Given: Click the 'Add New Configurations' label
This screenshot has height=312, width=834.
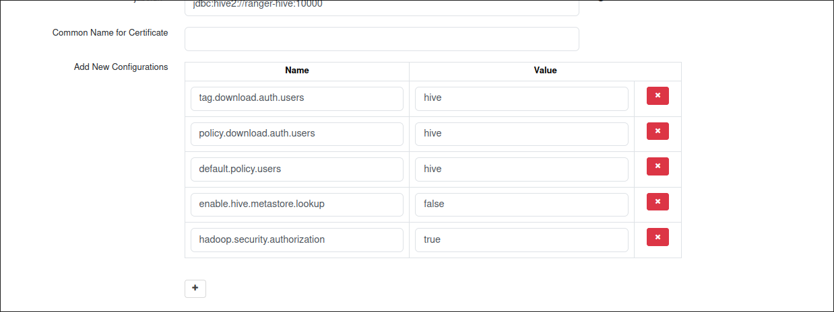Looking at the screenshot, I should pyautogui.click(x=121, y=67).
